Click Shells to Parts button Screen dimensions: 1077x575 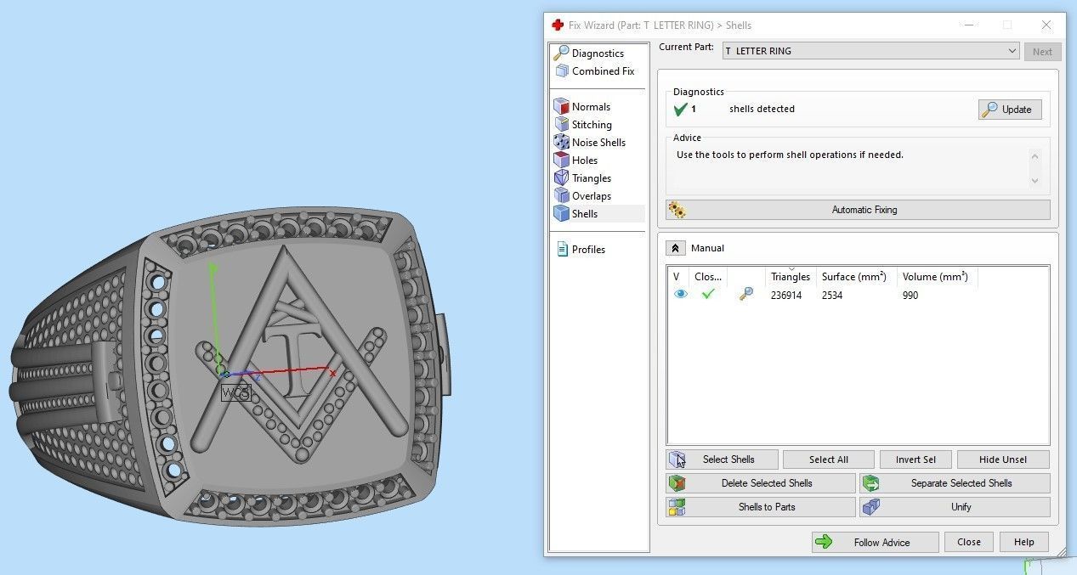point(761,507)
